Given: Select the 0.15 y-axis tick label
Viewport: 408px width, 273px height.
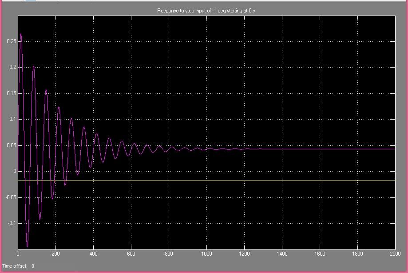Looking at the screenshot, I should (x=12, y=93).
